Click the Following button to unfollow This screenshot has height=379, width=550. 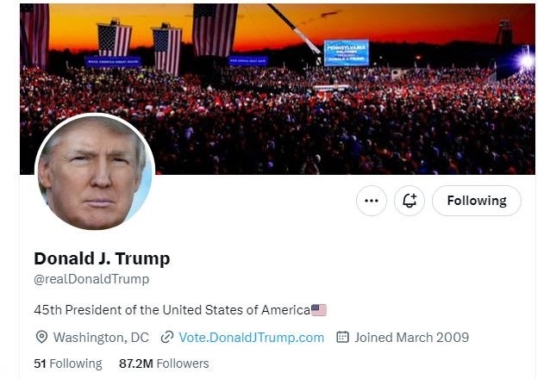pos(477,201)
